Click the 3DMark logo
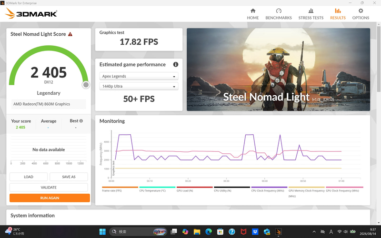 click(x=31, y=13)
